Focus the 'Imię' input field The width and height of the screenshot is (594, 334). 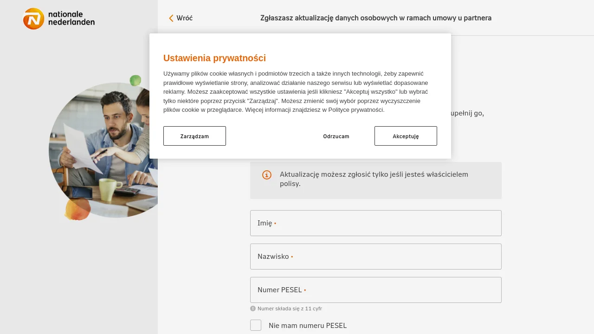375,223
